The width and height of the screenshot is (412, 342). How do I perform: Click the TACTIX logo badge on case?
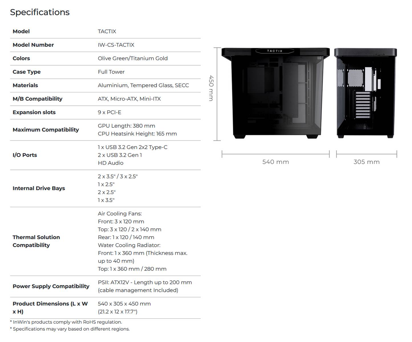(275, 51)
